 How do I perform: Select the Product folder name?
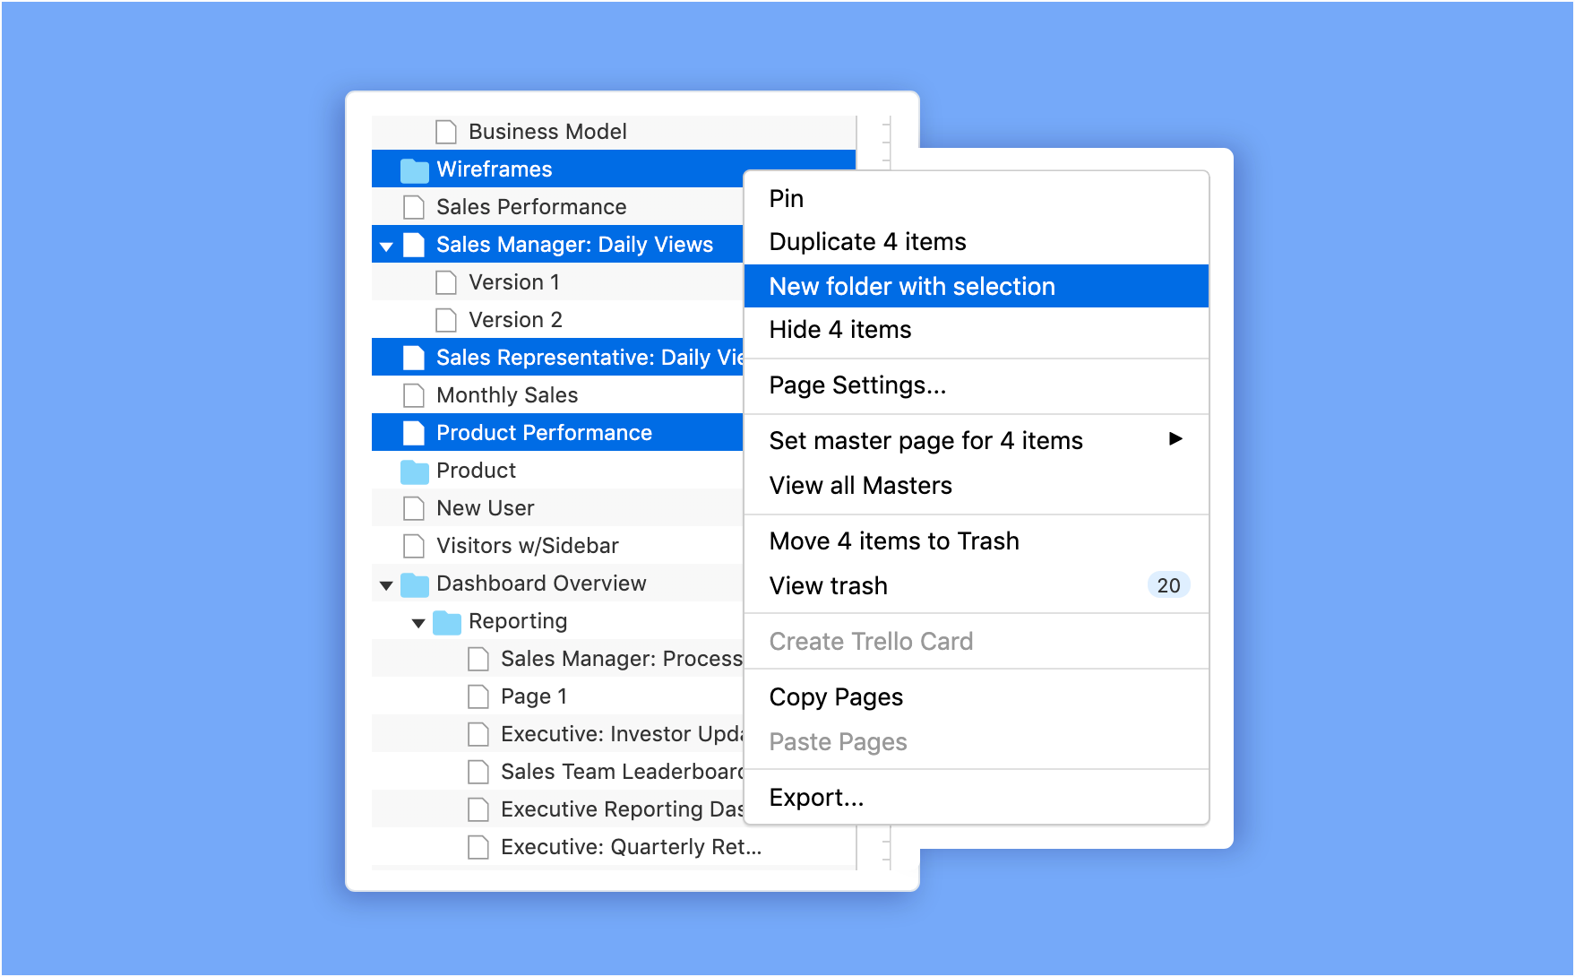(476, 471)
